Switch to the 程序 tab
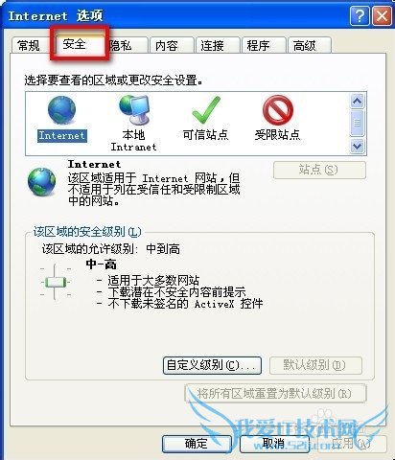 pyautogui.click(x=264, y=45)
